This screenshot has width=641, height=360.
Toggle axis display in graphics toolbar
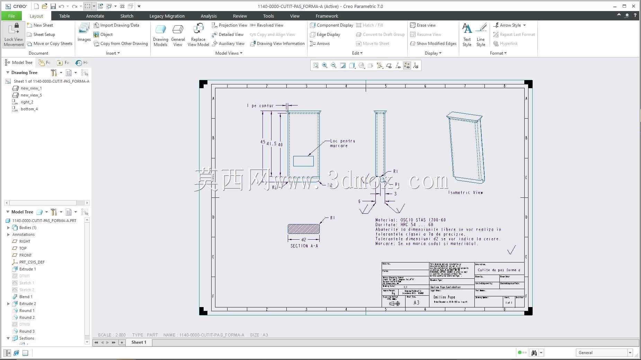point(398,66)
